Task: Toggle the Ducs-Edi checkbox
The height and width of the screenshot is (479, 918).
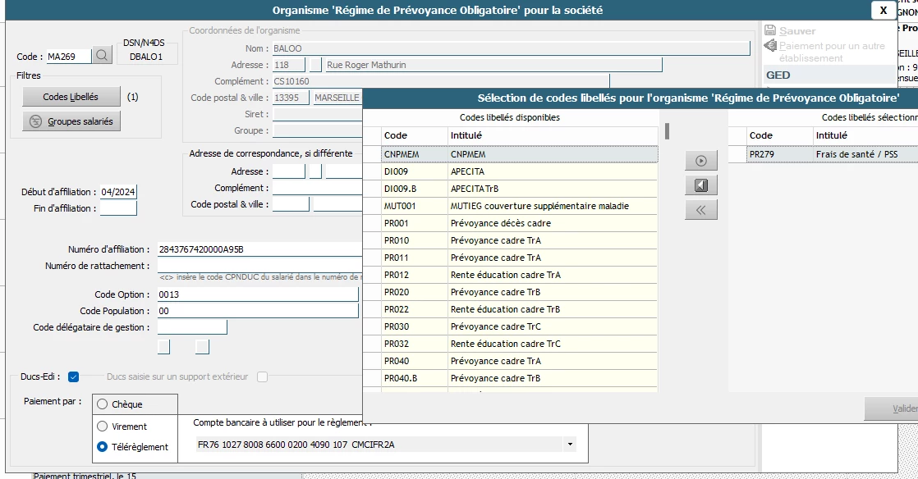Action: (x=74, y=377)
